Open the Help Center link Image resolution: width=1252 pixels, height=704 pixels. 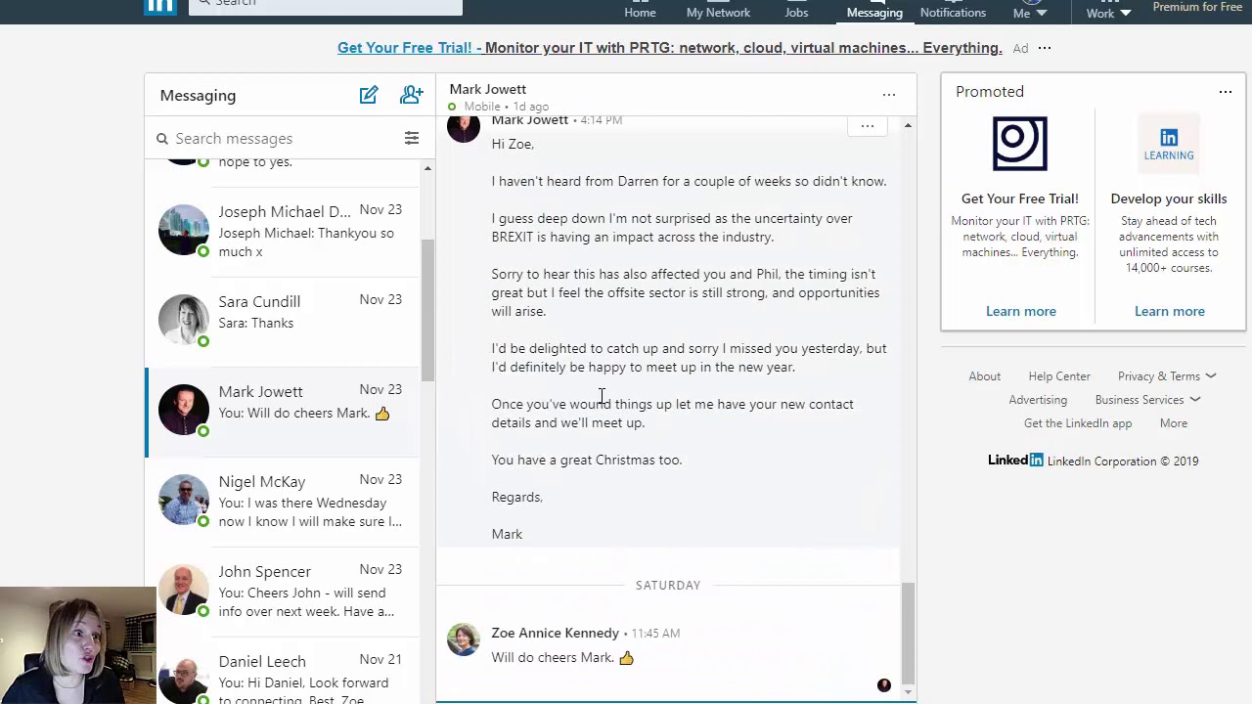click(x=1058, y=376)
